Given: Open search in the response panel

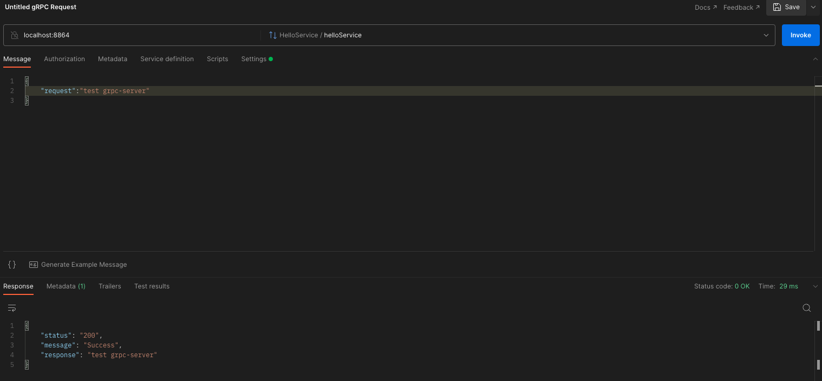Looking at the screenshot, I should [x=806, y=307].
